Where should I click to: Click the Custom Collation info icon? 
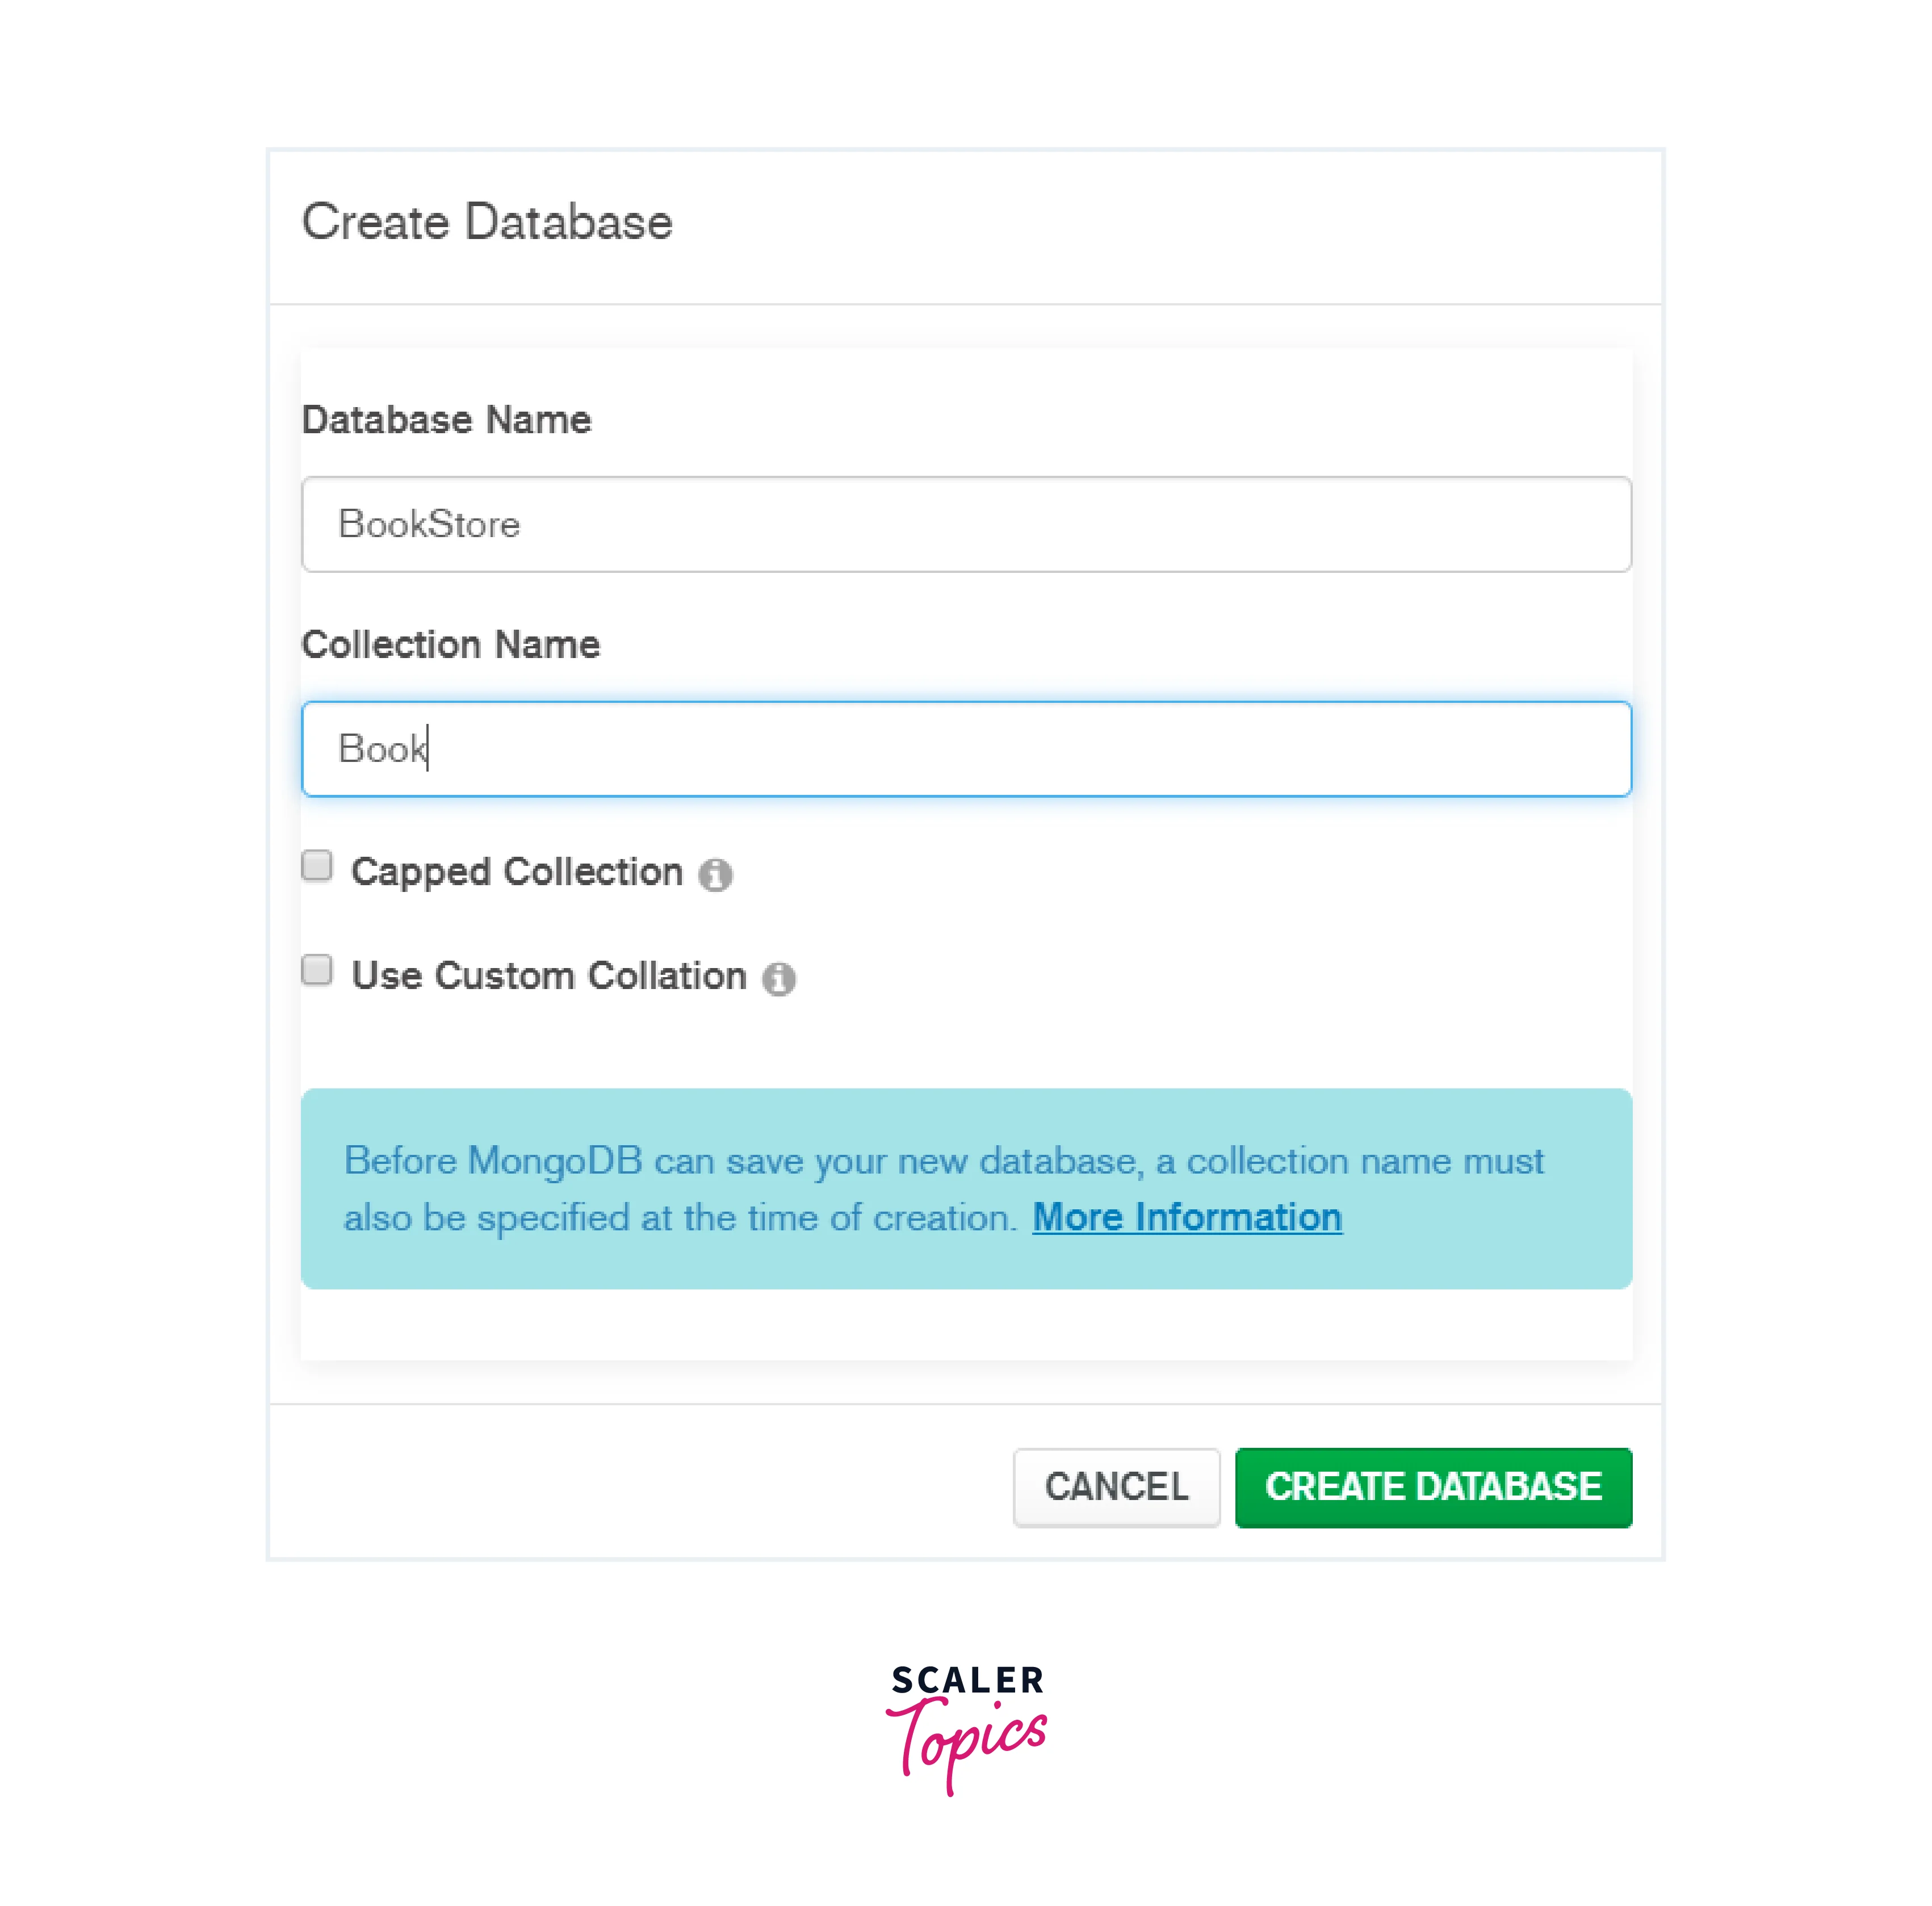coord(779,978)
